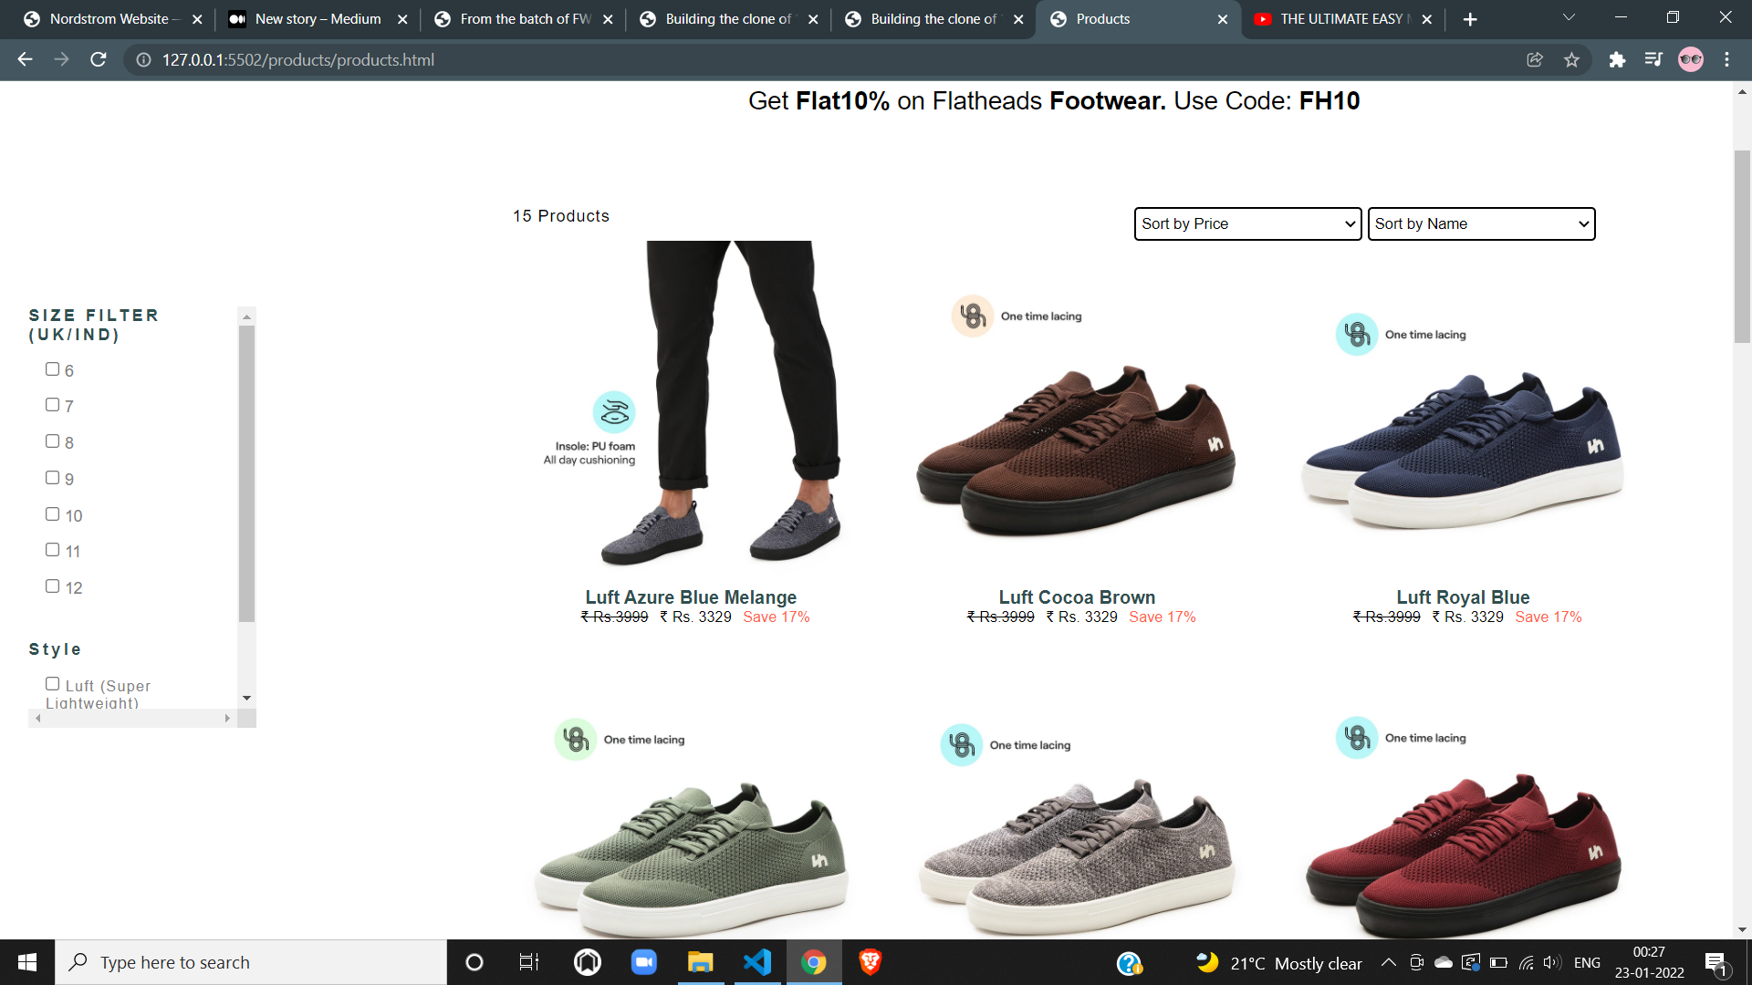Viewport: 1752px width, 985px height.
Task: Tick the size 9 checkbox
Action: click(x=53, y=478)
